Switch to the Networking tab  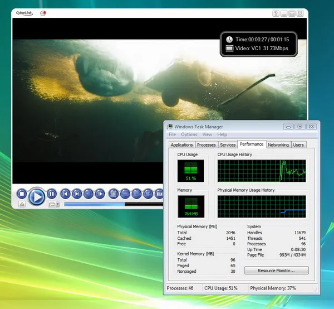278,145
